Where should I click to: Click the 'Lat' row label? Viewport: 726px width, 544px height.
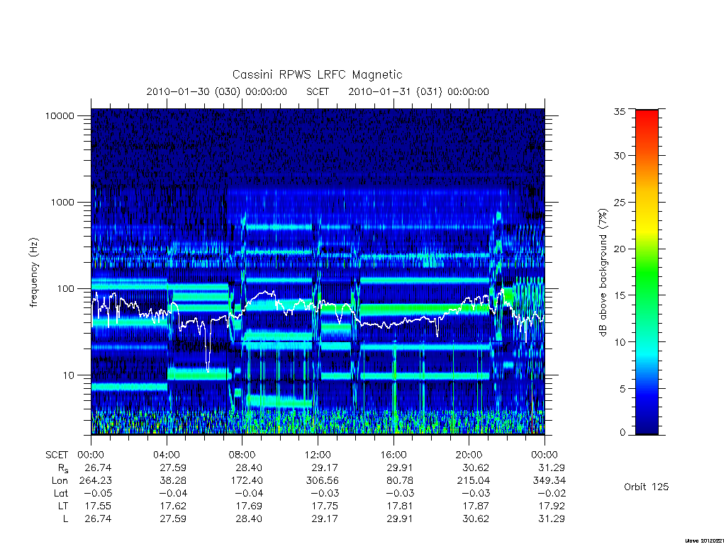click(x=61, y=493)
